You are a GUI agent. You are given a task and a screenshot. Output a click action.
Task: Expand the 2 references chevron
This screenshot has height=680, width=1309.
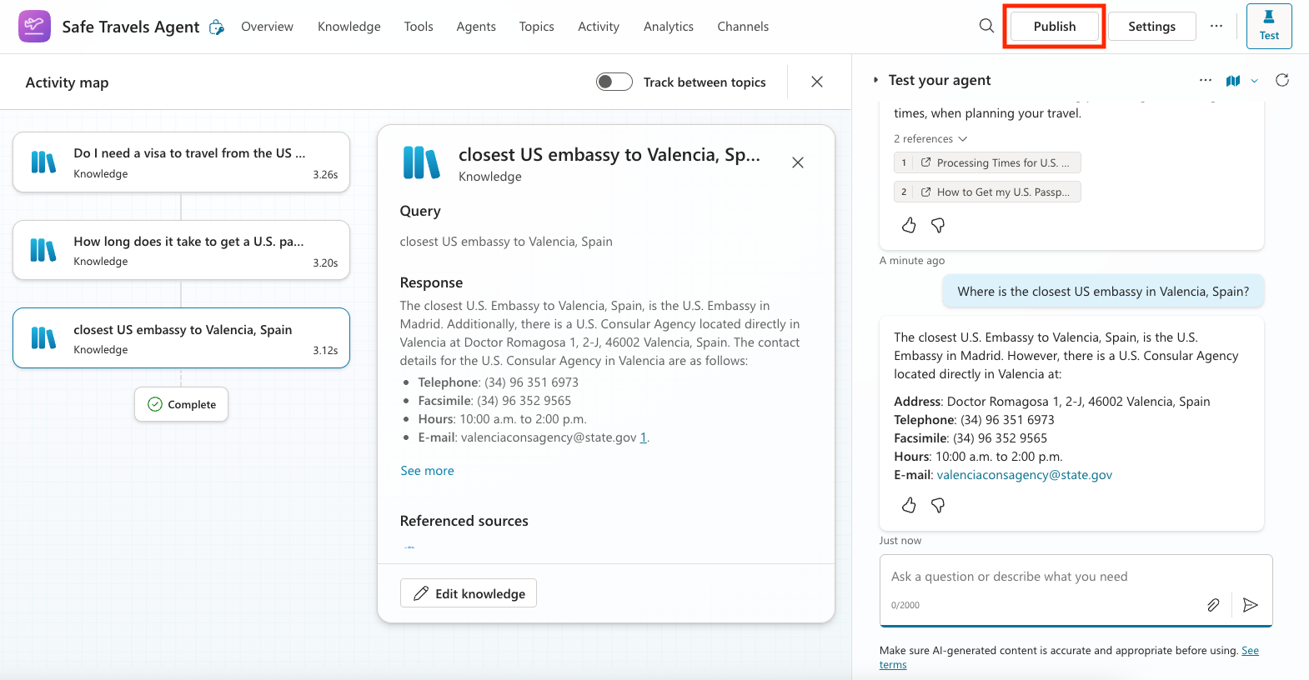(x=963, y=139)
